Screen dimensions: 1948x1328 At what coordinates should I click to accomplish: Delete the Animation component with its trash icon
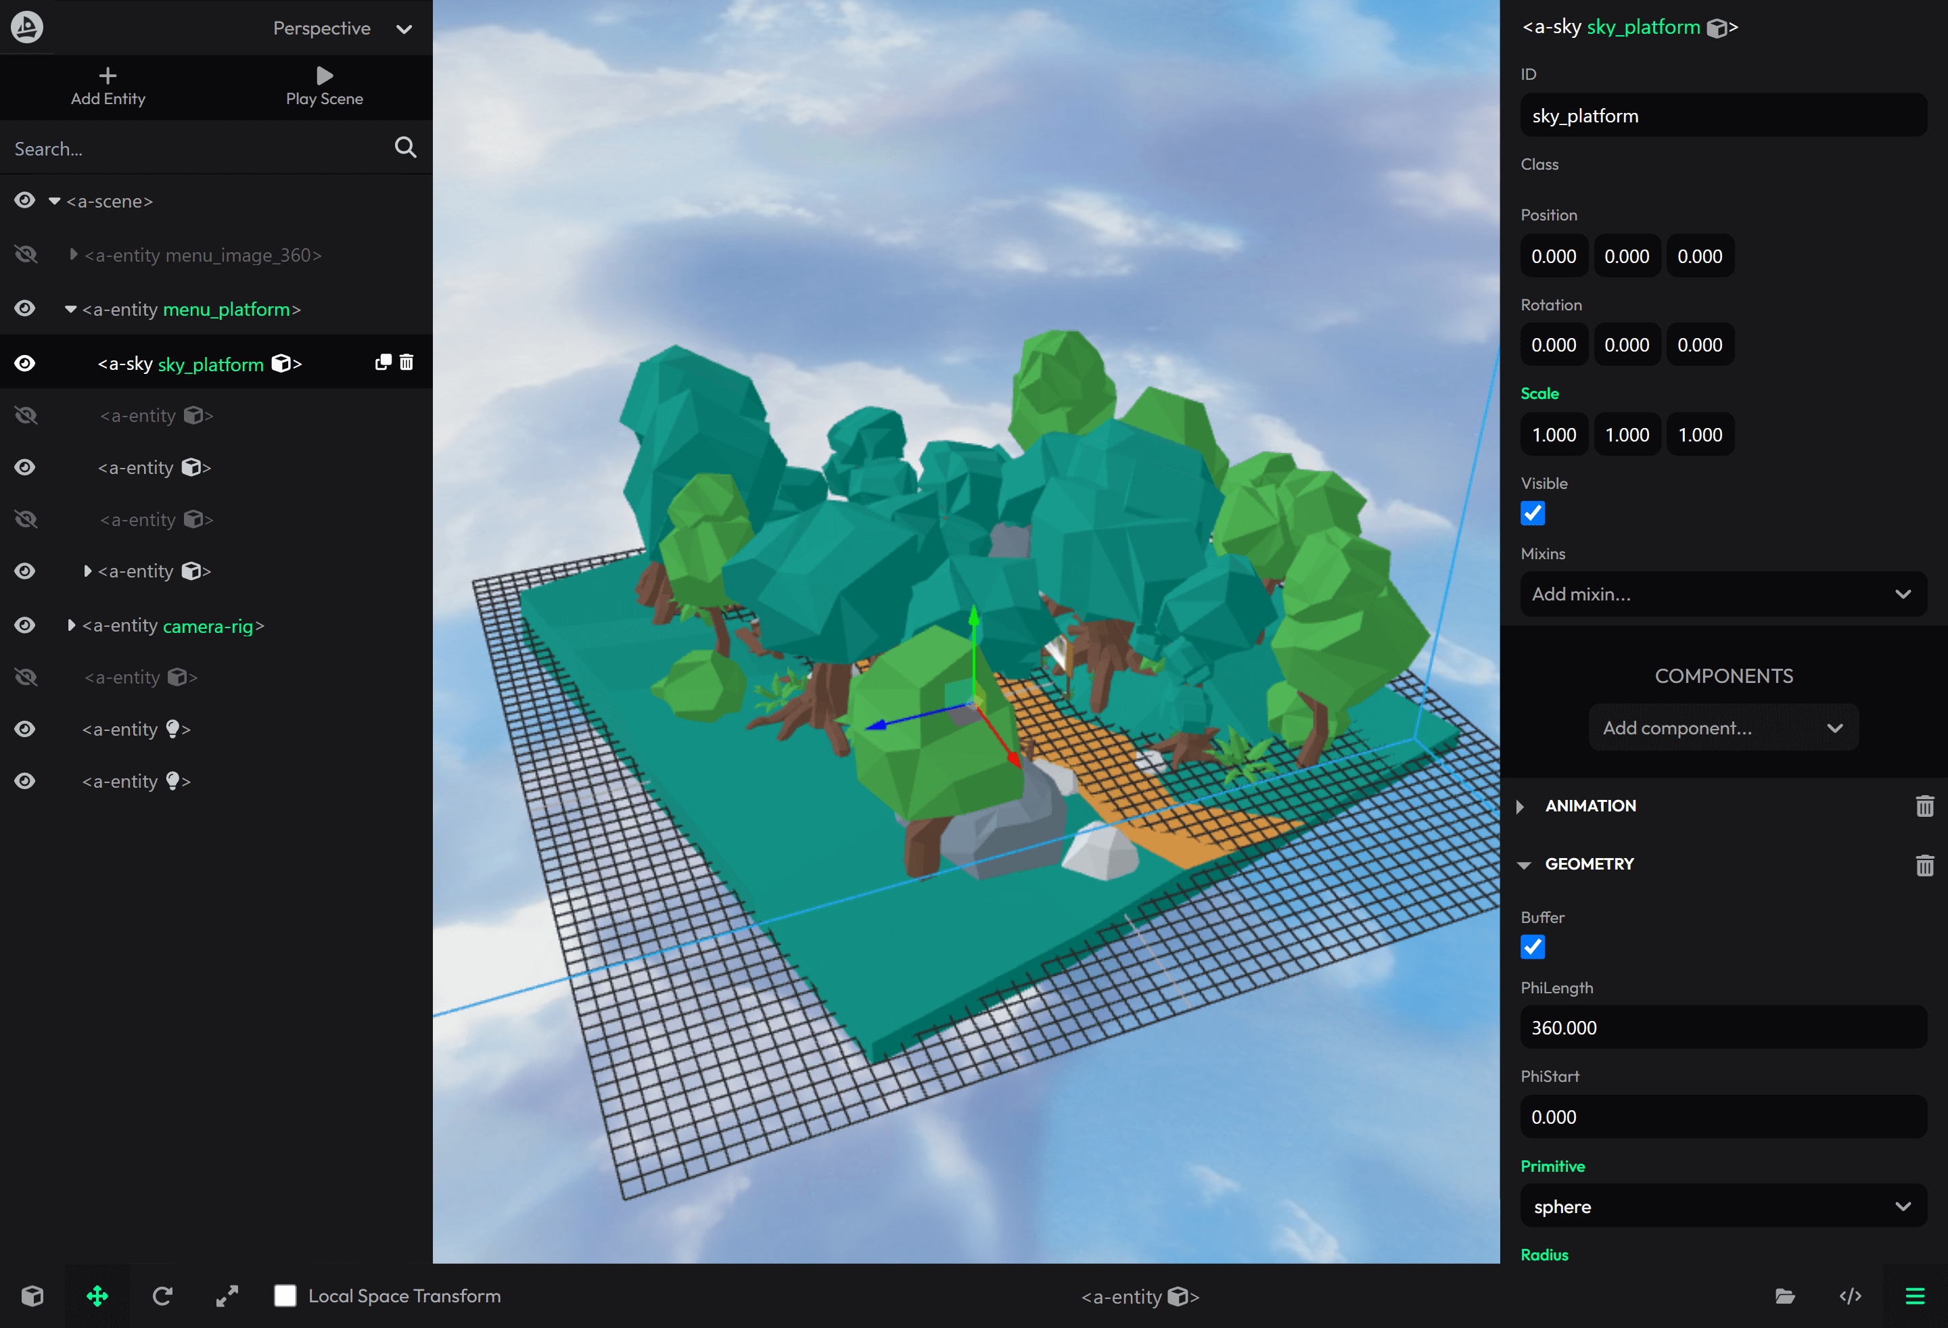point(1924,806)
